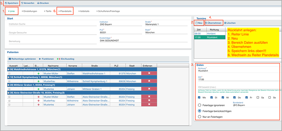Remove Wilhelmine in Freising with X

coord(149,100)
